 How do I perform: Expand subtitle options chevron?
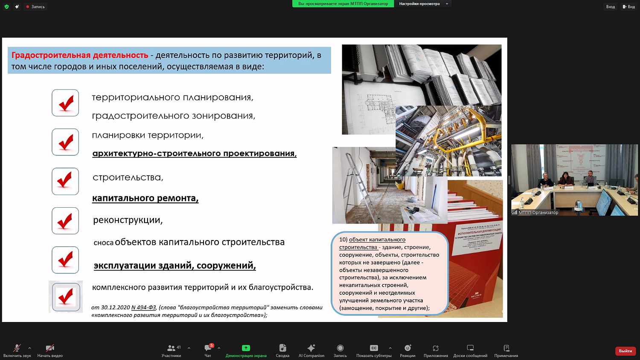pos(390,348)
